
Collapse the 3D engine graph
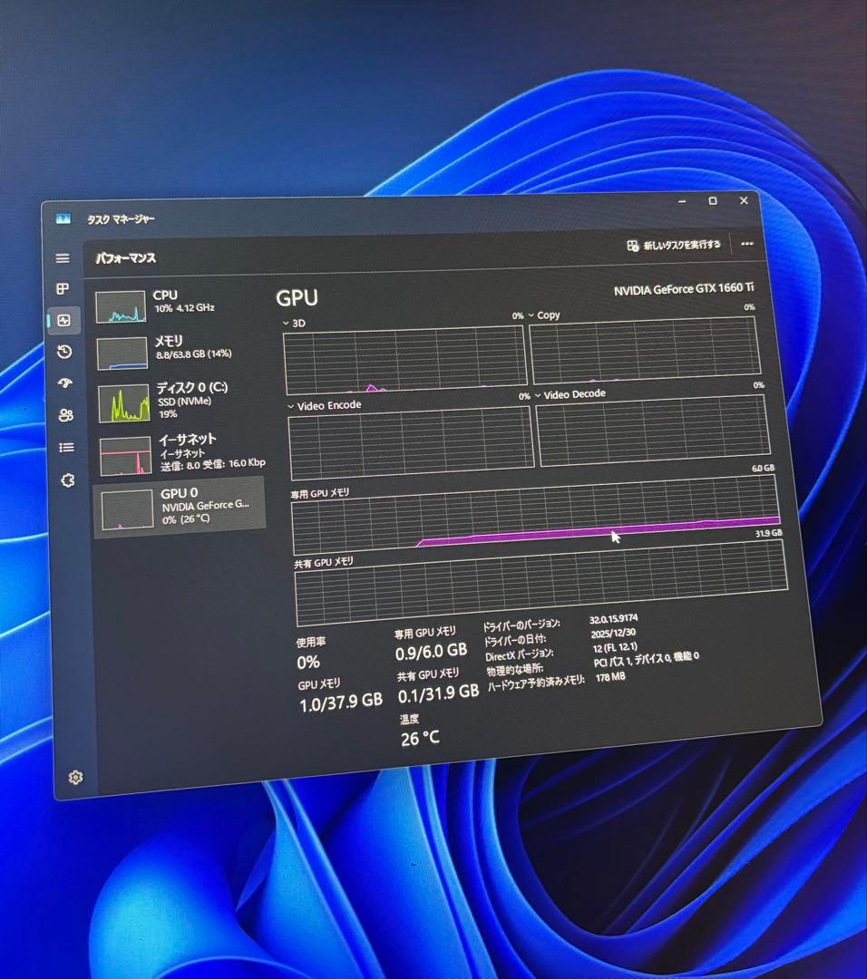[284, 322]
